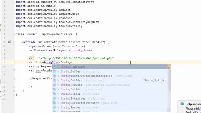Click the RequestQueue import on line 6
This screenshot has height=113, width=201.
tap(47, 14)
